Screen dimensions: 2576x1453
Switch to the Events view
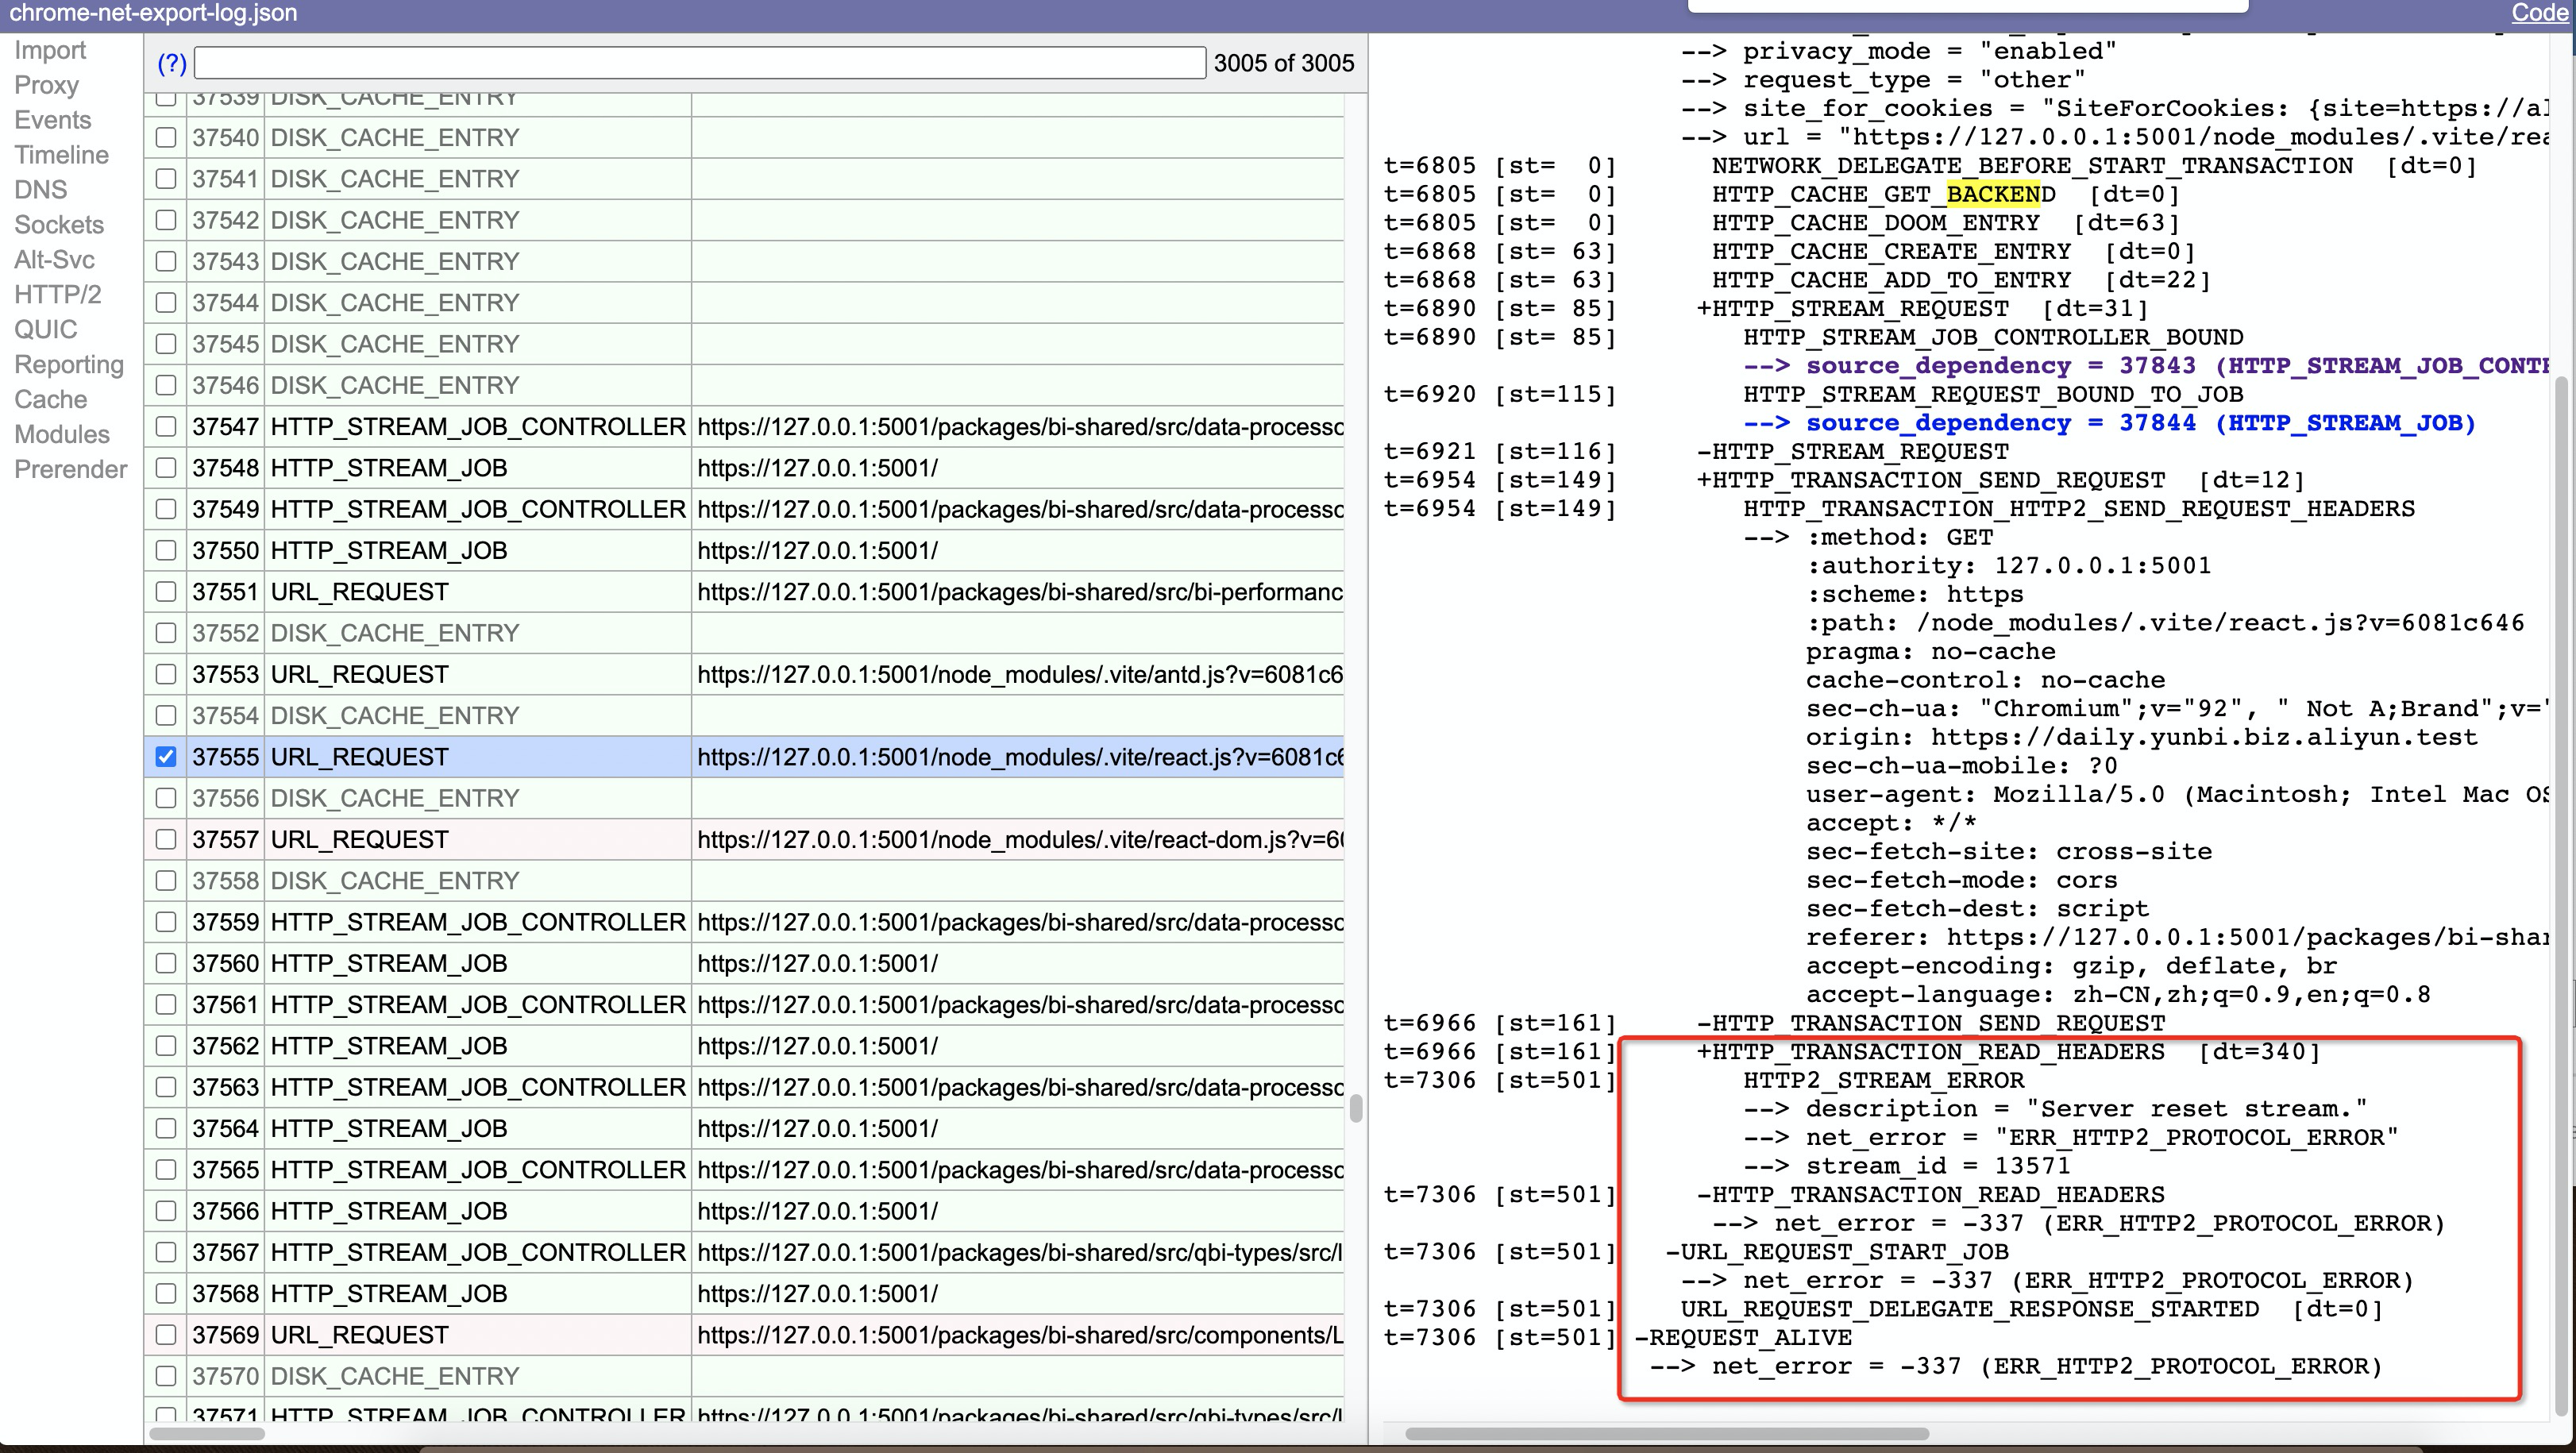coord(53,120)
